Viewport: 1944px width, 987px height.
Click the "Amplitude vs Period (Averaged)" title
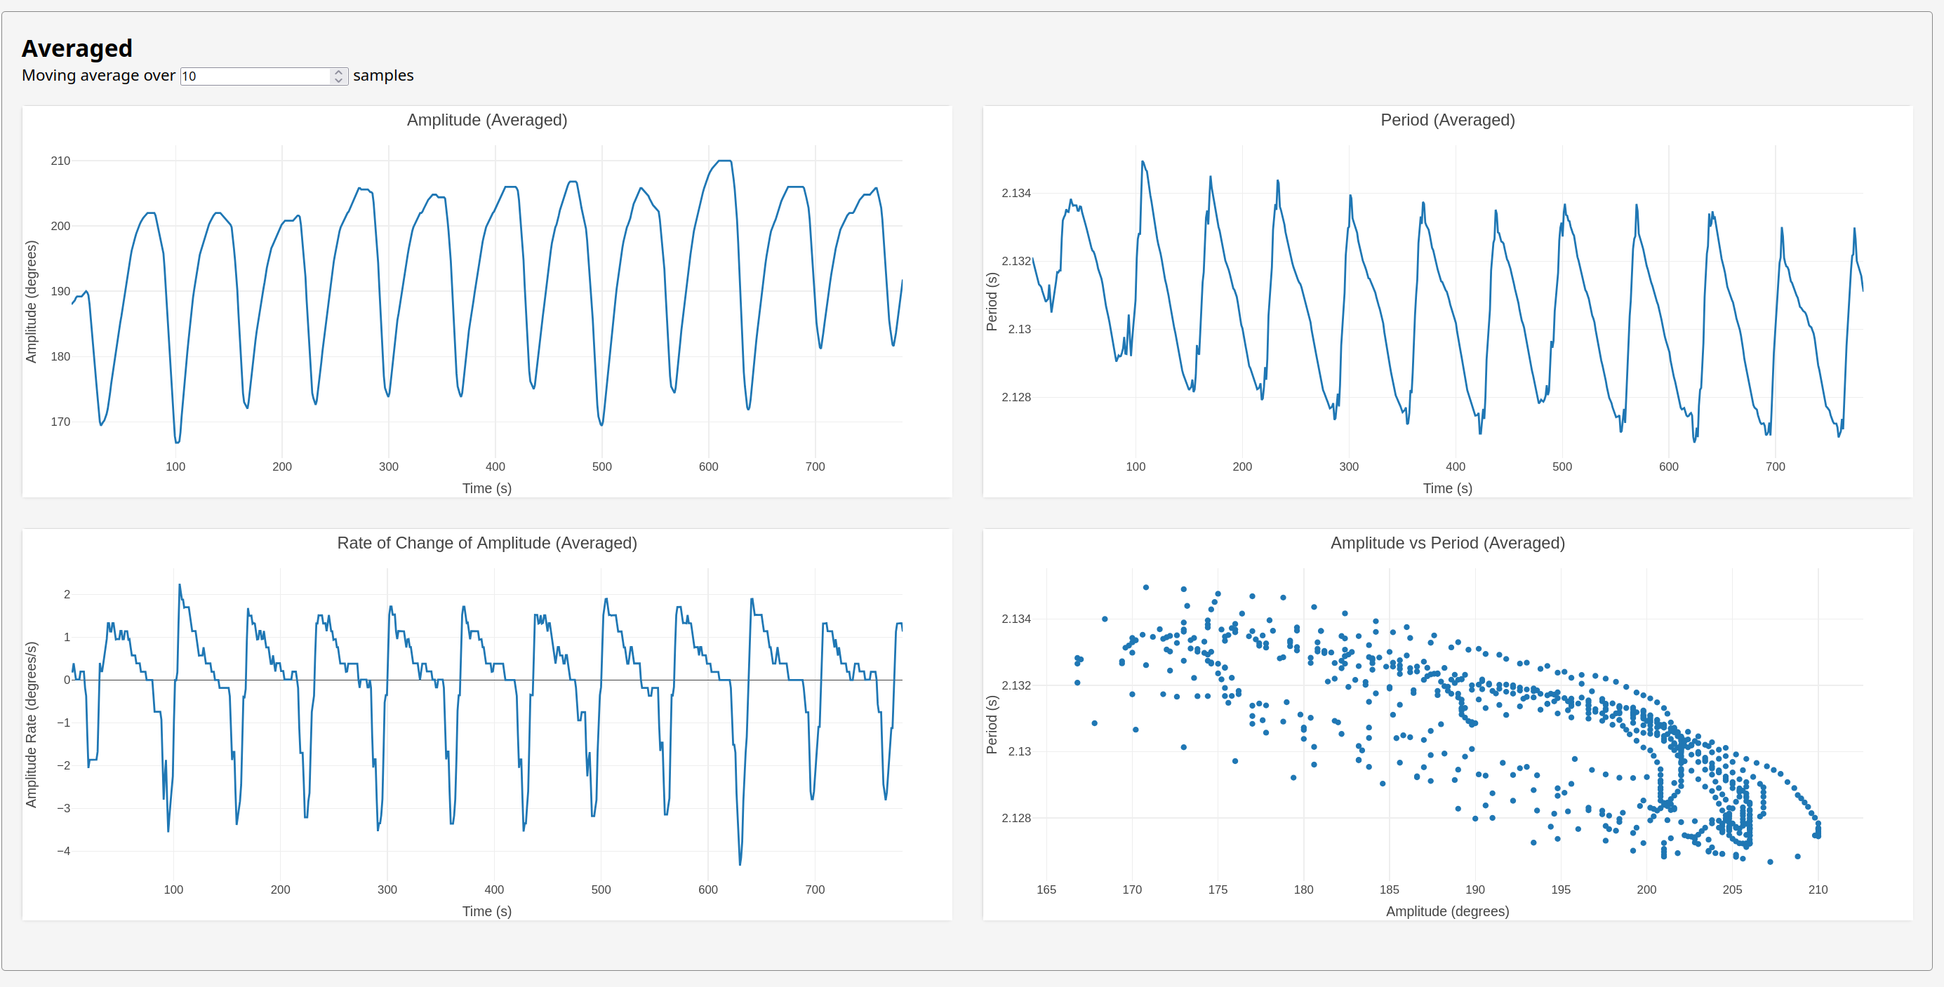click(1446, 542)
